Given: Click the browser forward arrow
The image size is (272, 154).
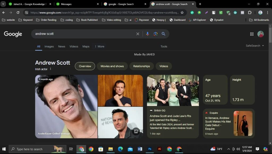Looking at the screenshot, I should pyautogui.click(x=11, y=12).
